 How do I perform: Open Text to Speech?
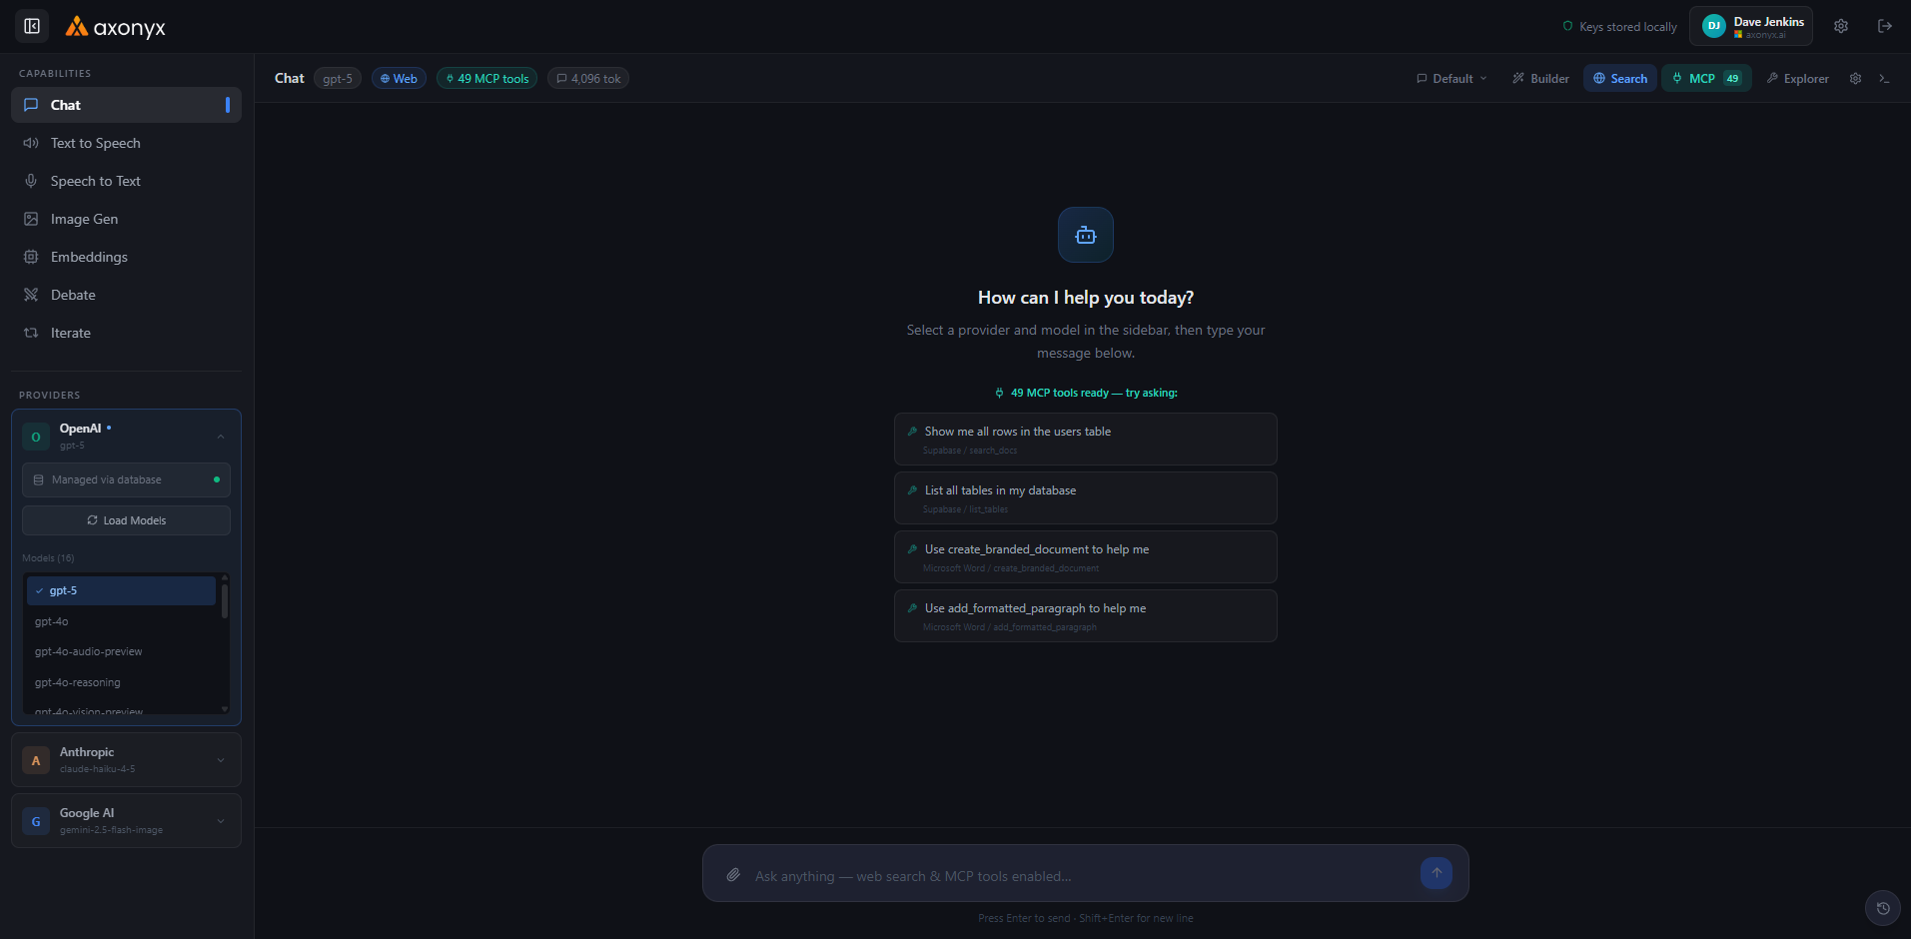(x=126, y=143)
